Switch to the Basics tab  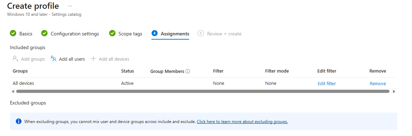[26, 34]
